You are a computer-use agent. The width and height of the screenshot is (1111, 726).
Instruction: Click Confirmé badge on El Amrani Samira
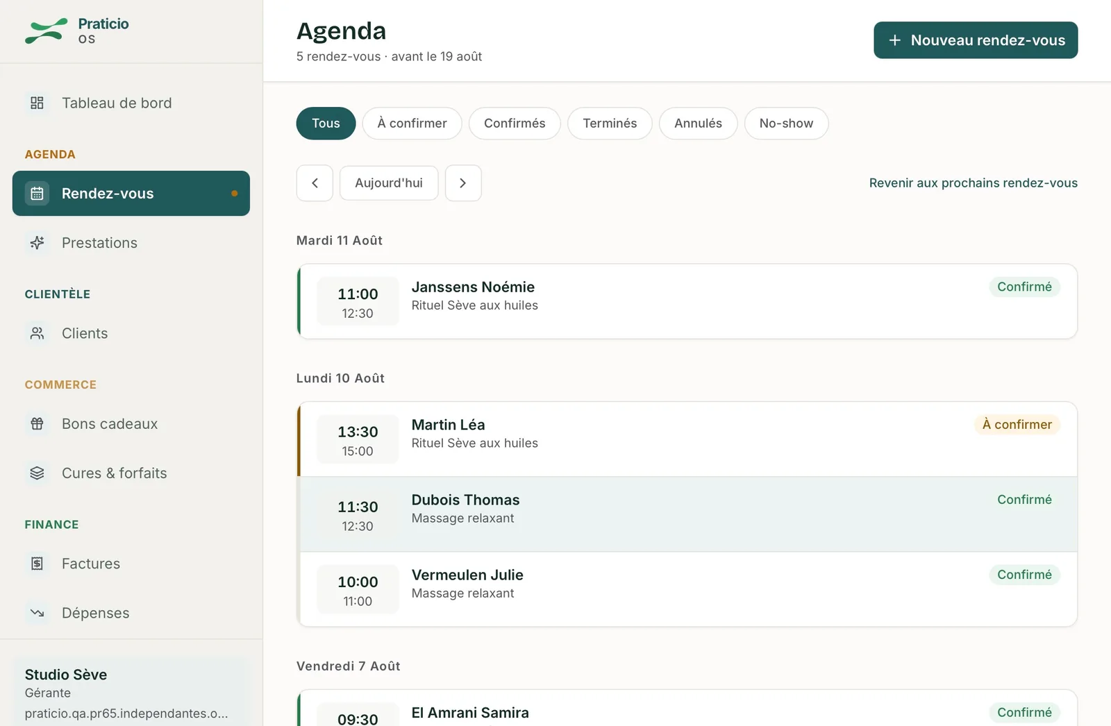[x=1024, y=713]
